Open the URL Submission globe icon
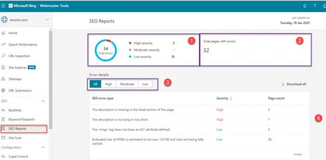The width and height of the screenshot is (326, 160). pyautogui.click(x=3, y=91)
